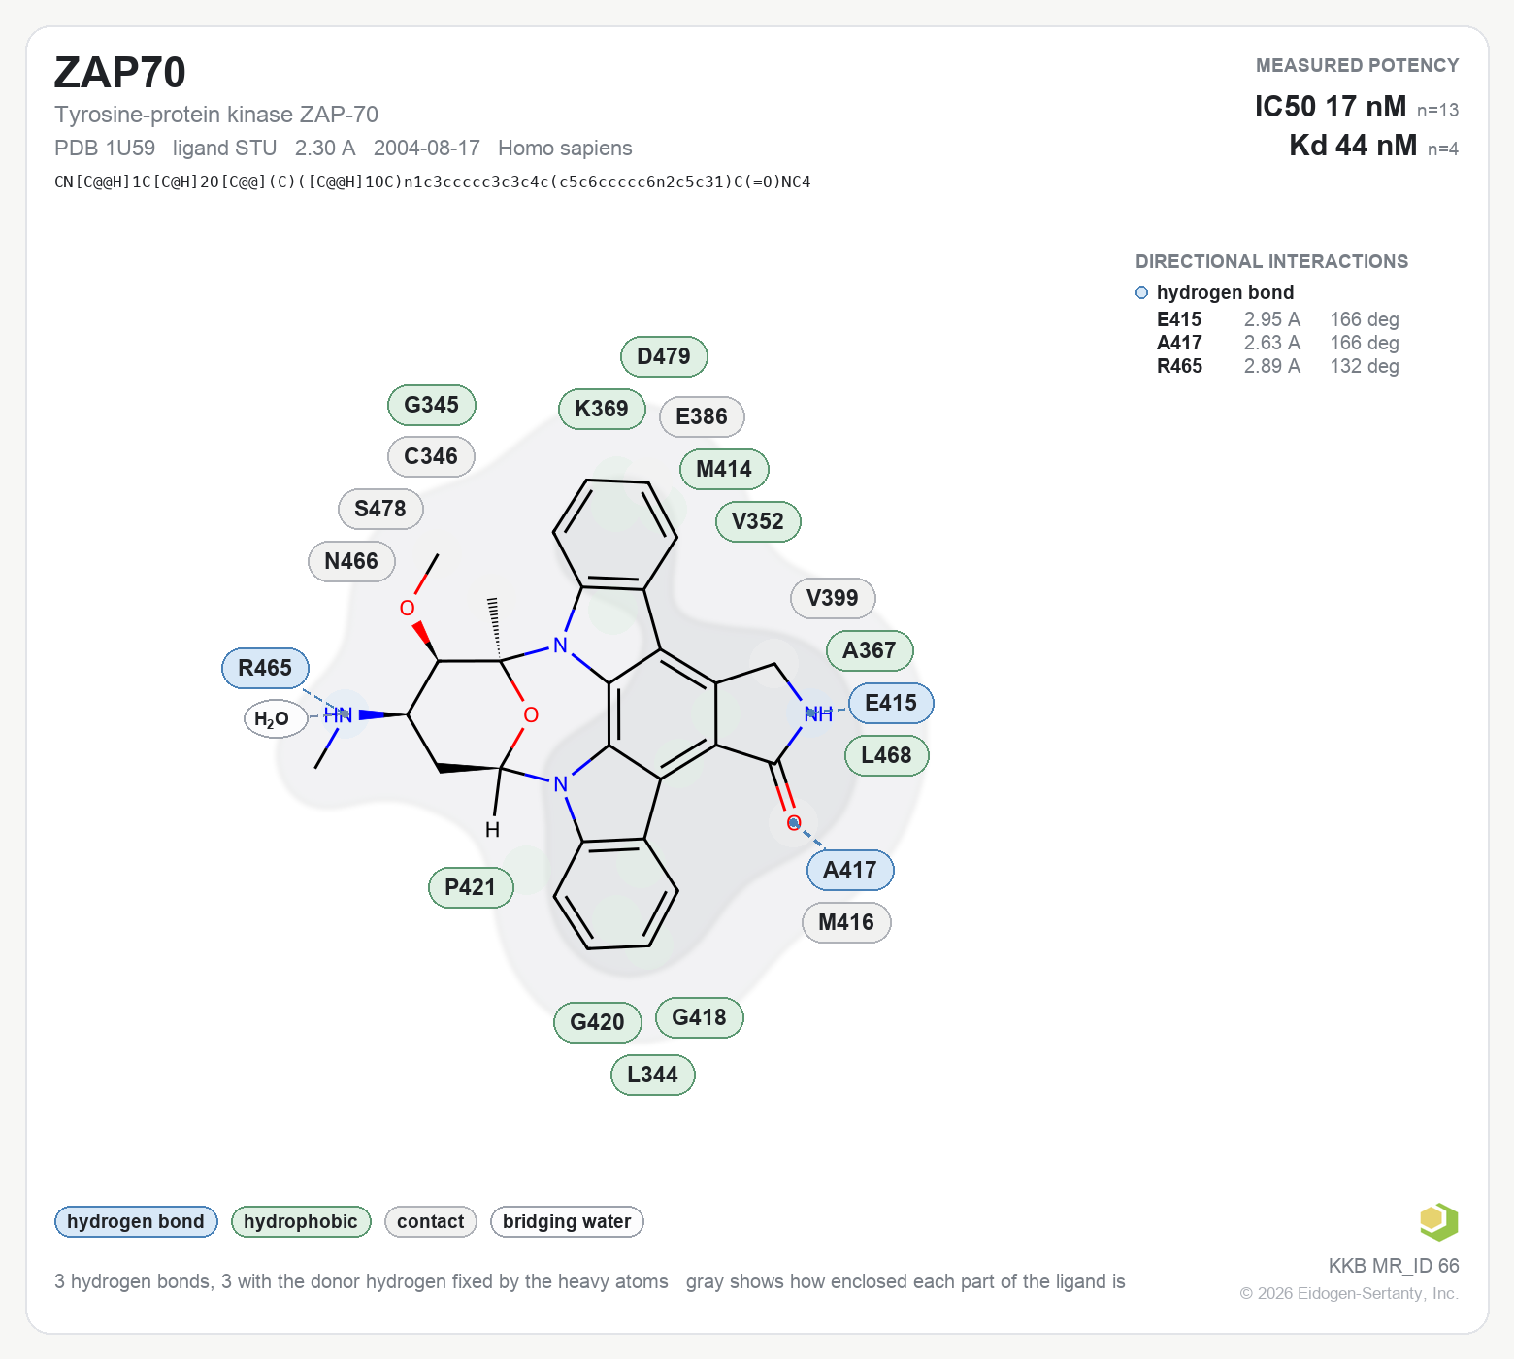
Task: Click the ligand STU text
Action: pos(225,148)
